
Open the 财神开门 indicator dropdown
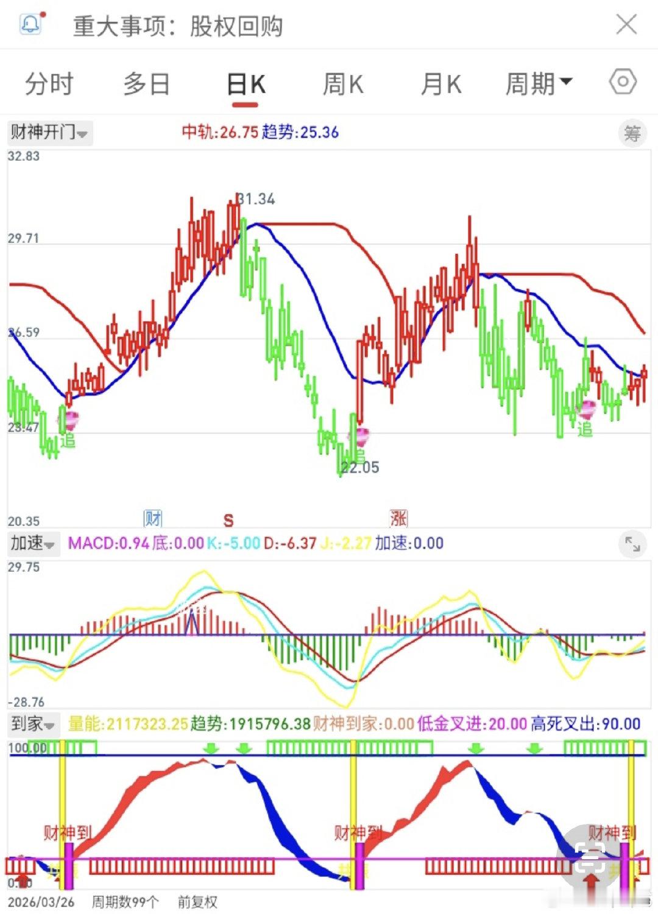49,132
